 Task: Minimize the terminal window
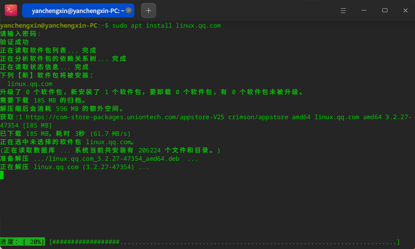click(x=364, y=11)
